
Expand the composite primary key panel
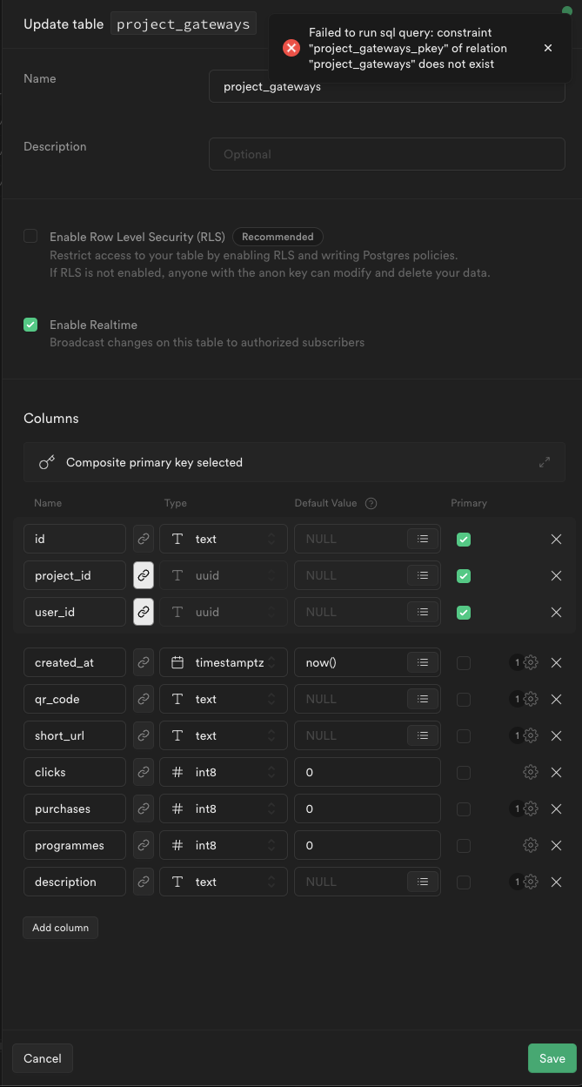click(x=545, y=462)
